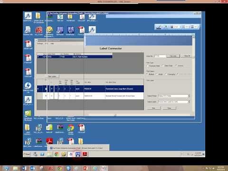Open the document-with-magnifier icon starting the second row

point(28,30)
